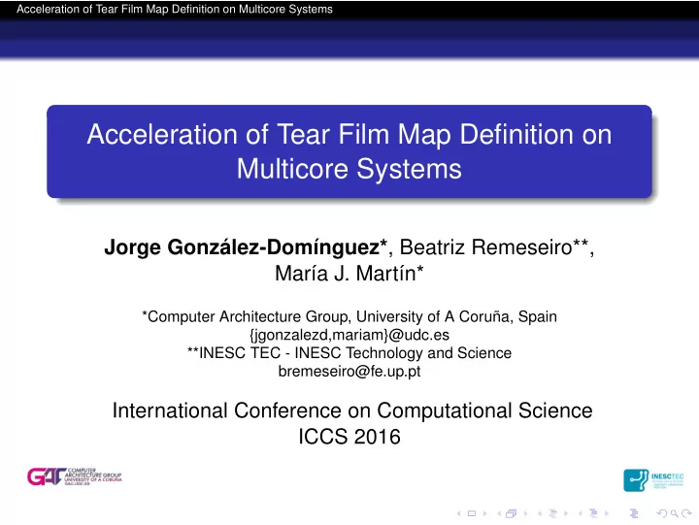699x525 pixels.
Task: Select author name 'María J. Martín'
Action: click(346, 274)
